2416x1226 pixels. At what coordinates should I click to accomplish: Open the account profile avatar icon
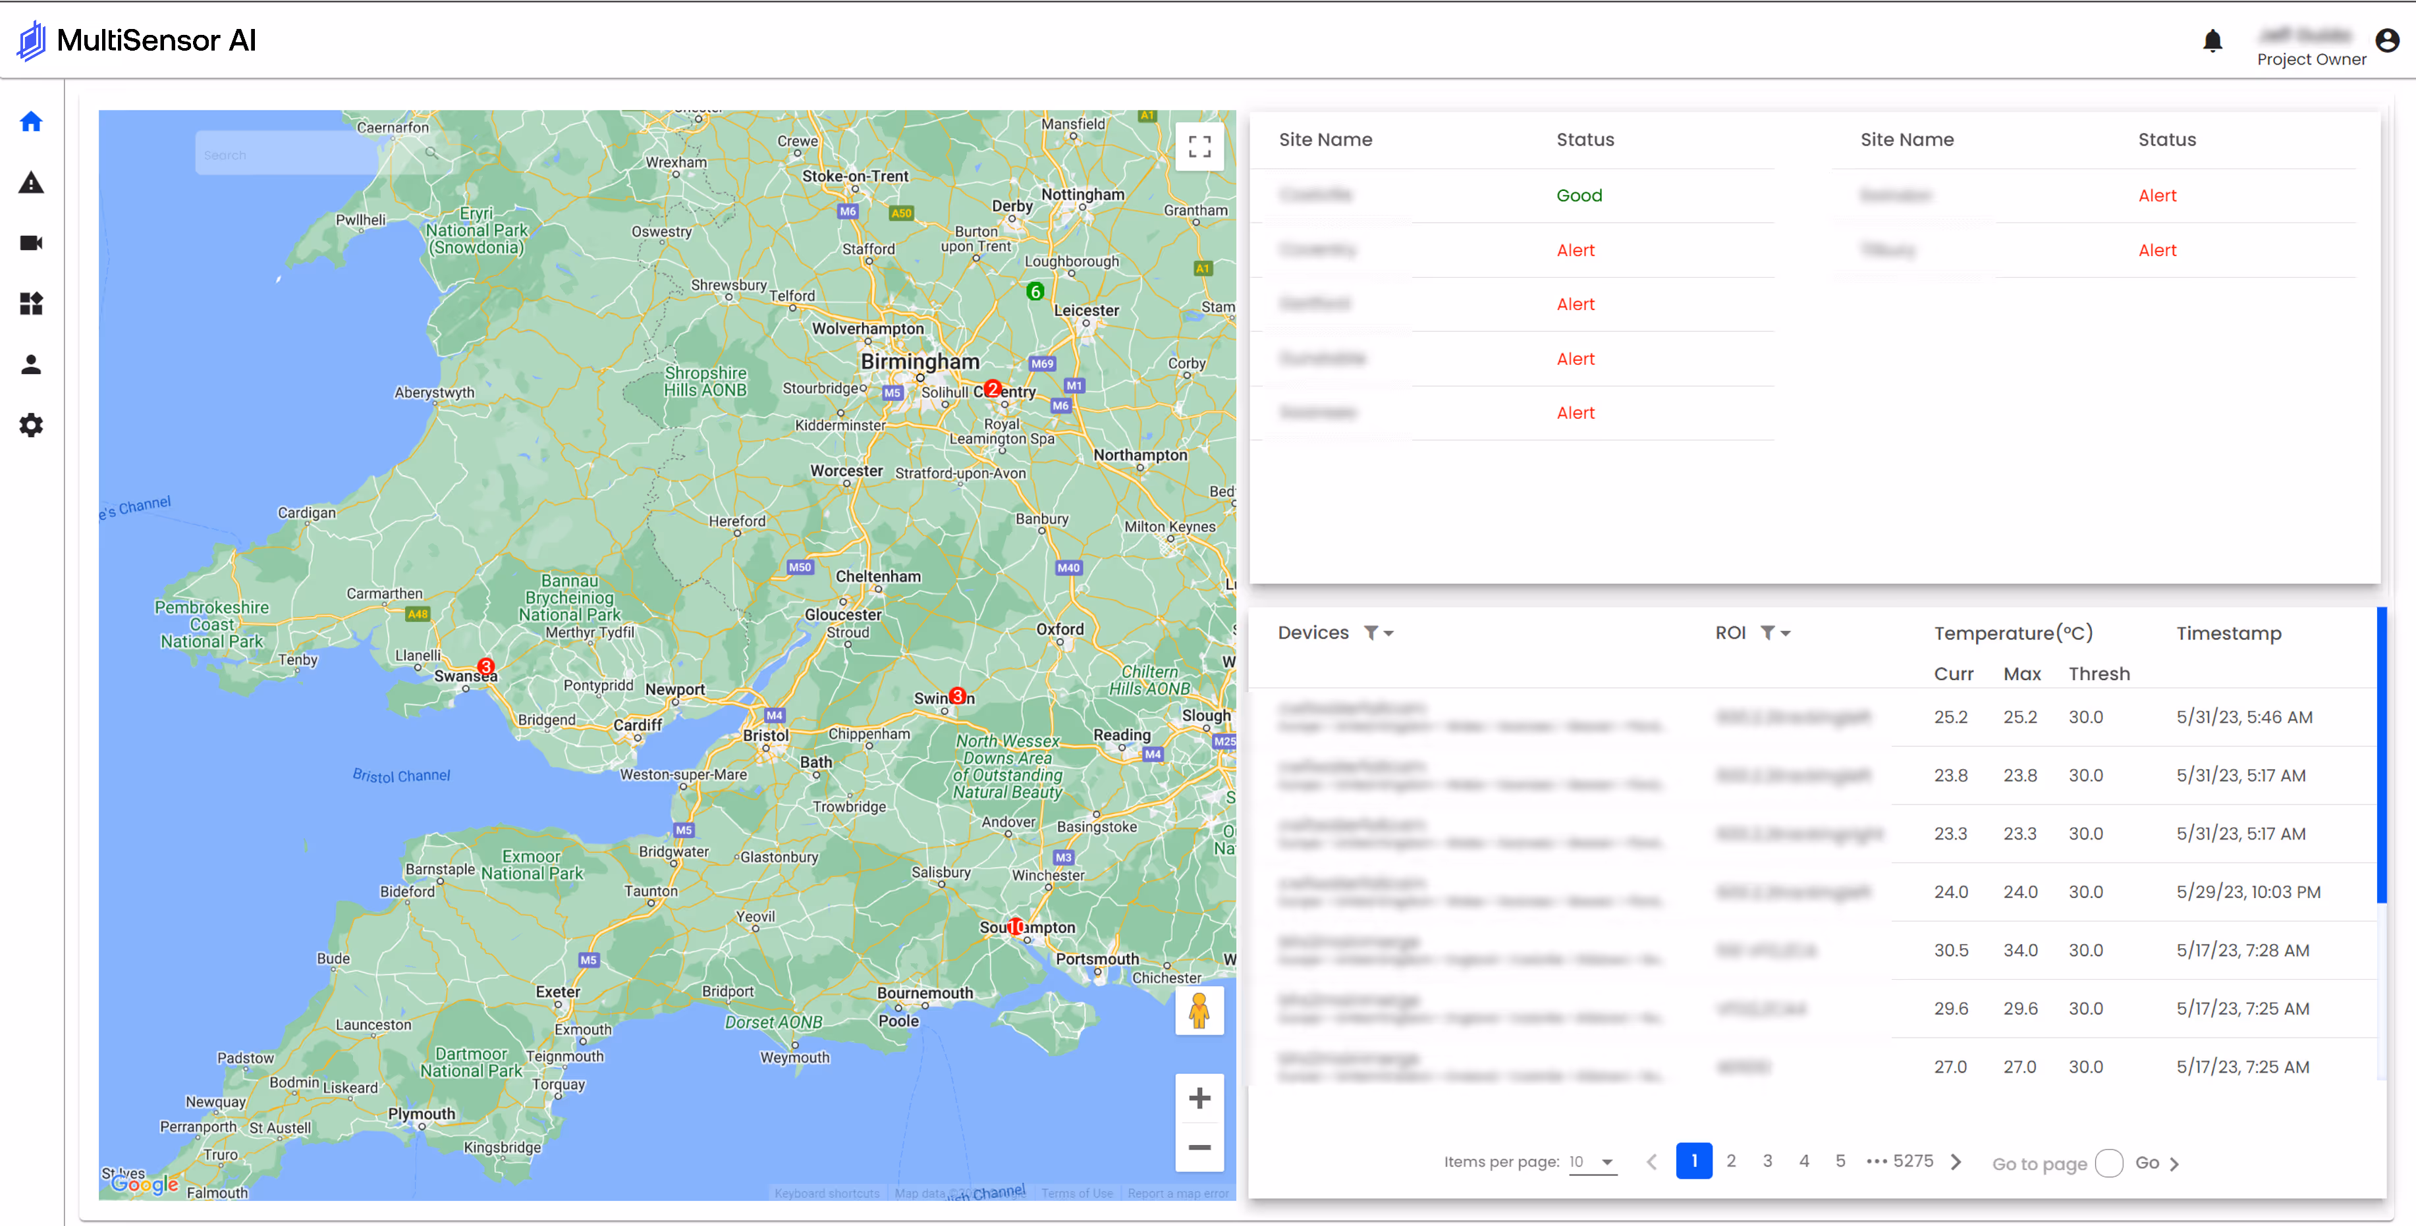tap(2387, 40)
